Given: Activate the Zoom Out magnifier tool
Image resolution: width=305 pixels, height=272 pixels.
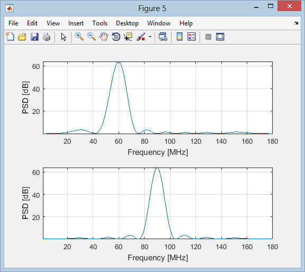Looking at the screenshot, I should tap(92, 37).
